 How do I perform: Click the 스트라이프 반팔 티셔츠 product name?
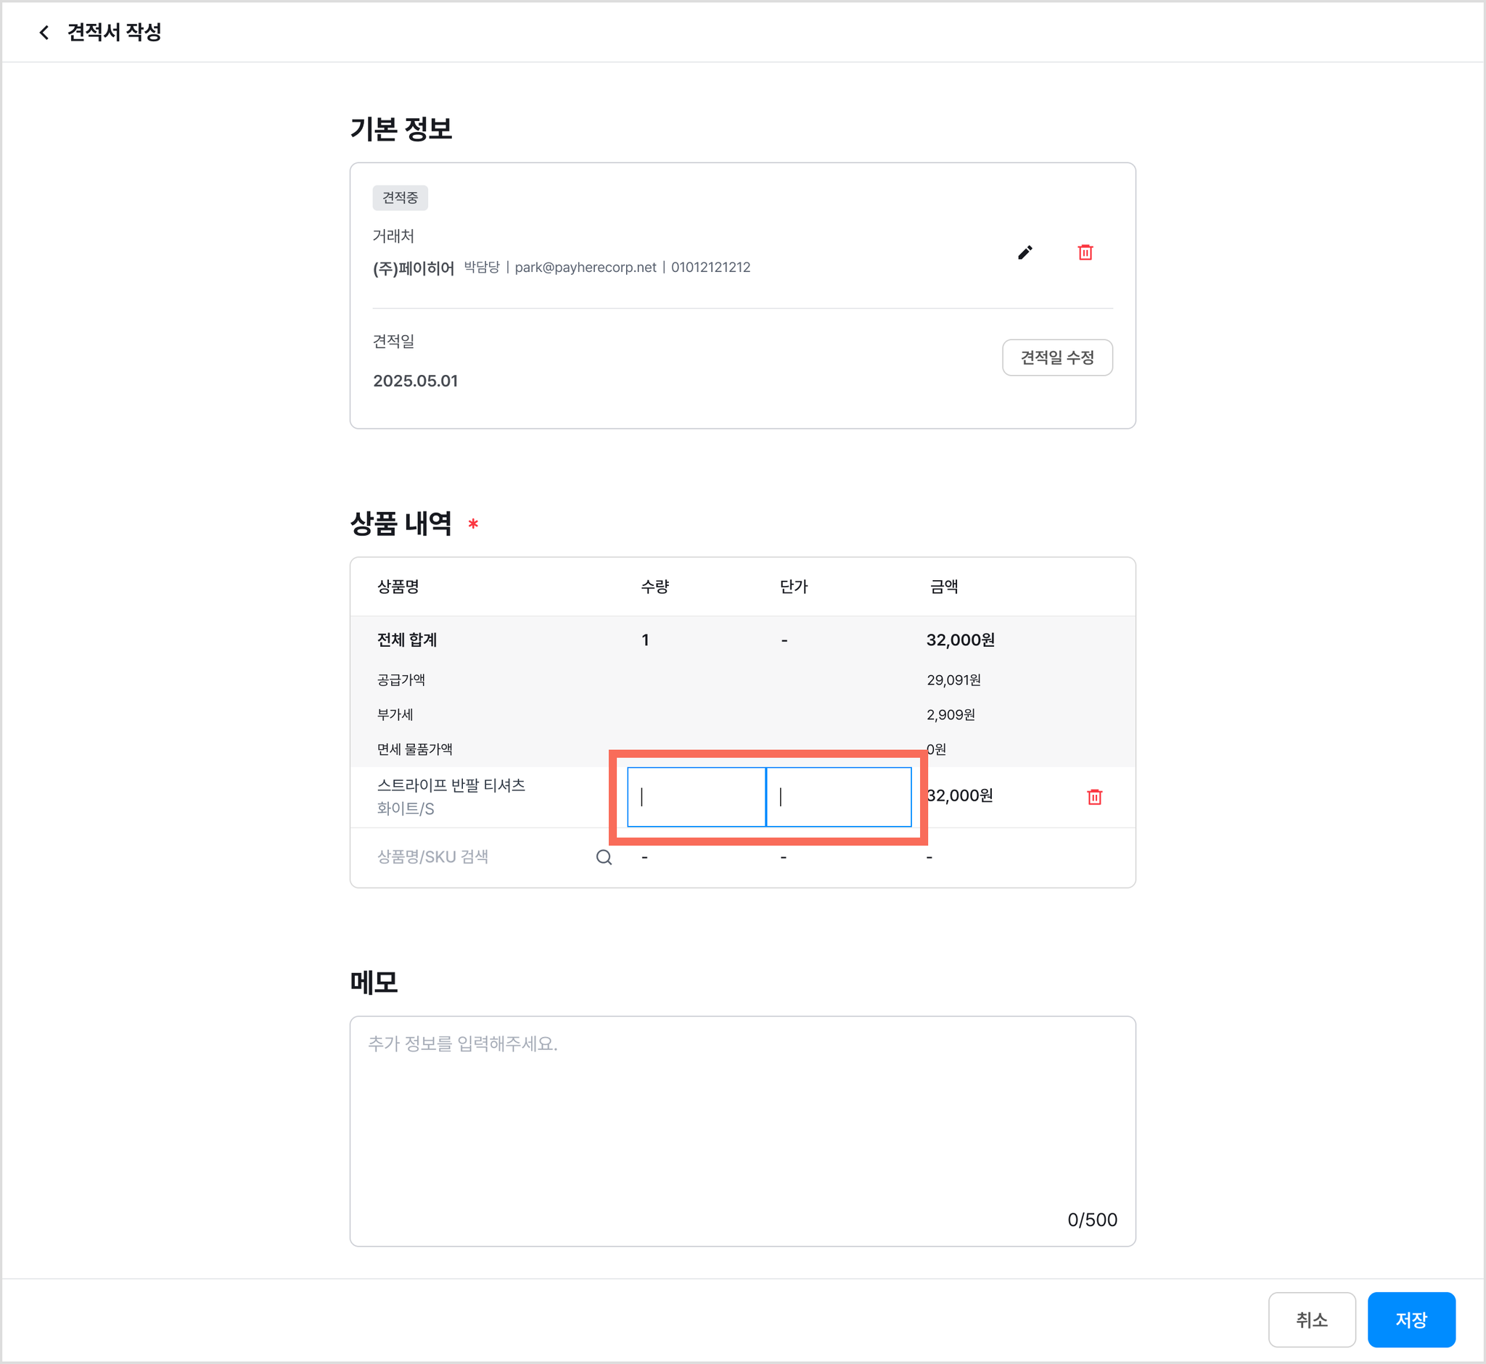451,785
